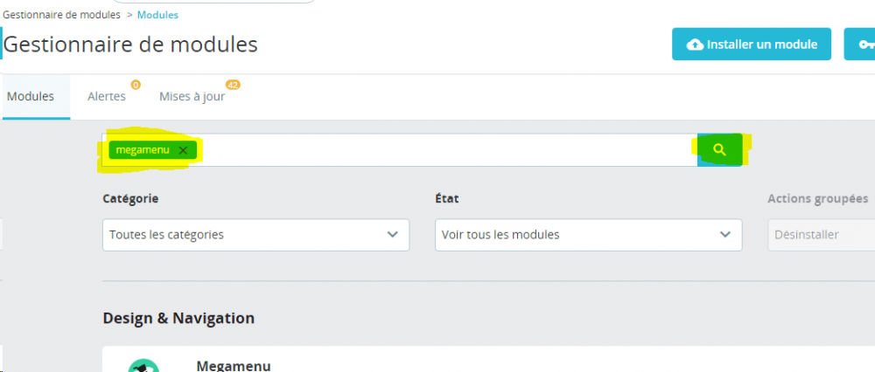Switch to the Modules tab
This screenshot has width=875, height=372.
[31, 97]
